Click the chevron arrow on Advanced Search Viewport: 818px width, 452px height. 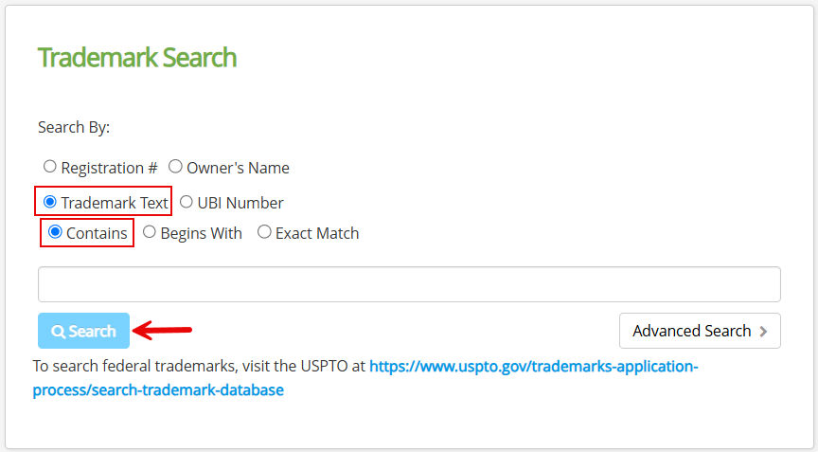tap(763, 332)
